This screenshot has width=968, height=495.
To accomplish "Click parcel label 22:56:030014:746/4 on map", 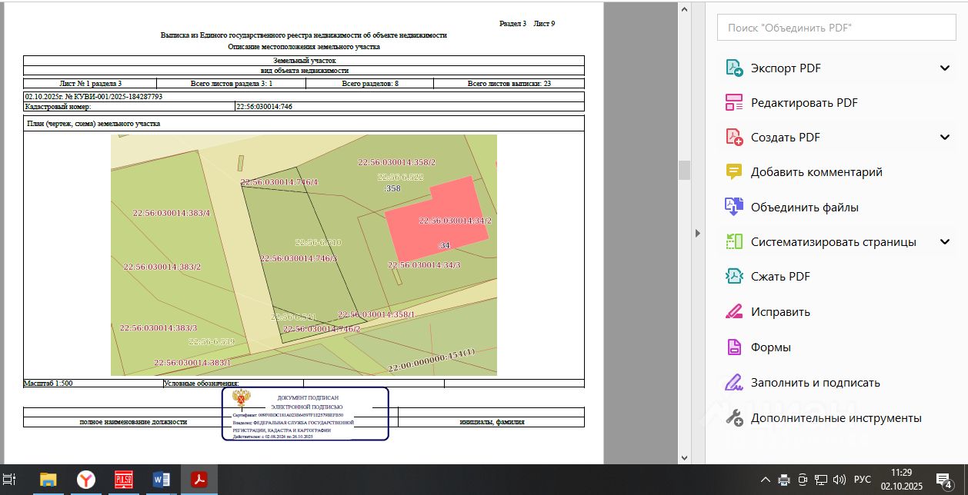I will pos(279,182).
